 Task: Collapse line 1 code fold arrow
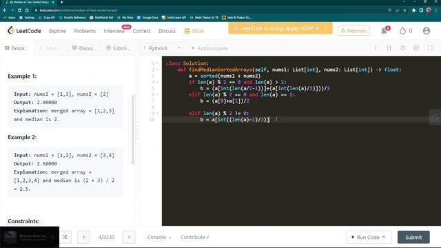pos(157,63)
